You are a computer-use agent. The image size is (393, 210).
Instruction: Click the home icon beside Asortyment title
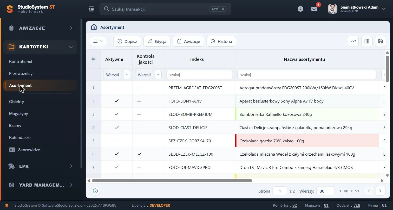94,27
